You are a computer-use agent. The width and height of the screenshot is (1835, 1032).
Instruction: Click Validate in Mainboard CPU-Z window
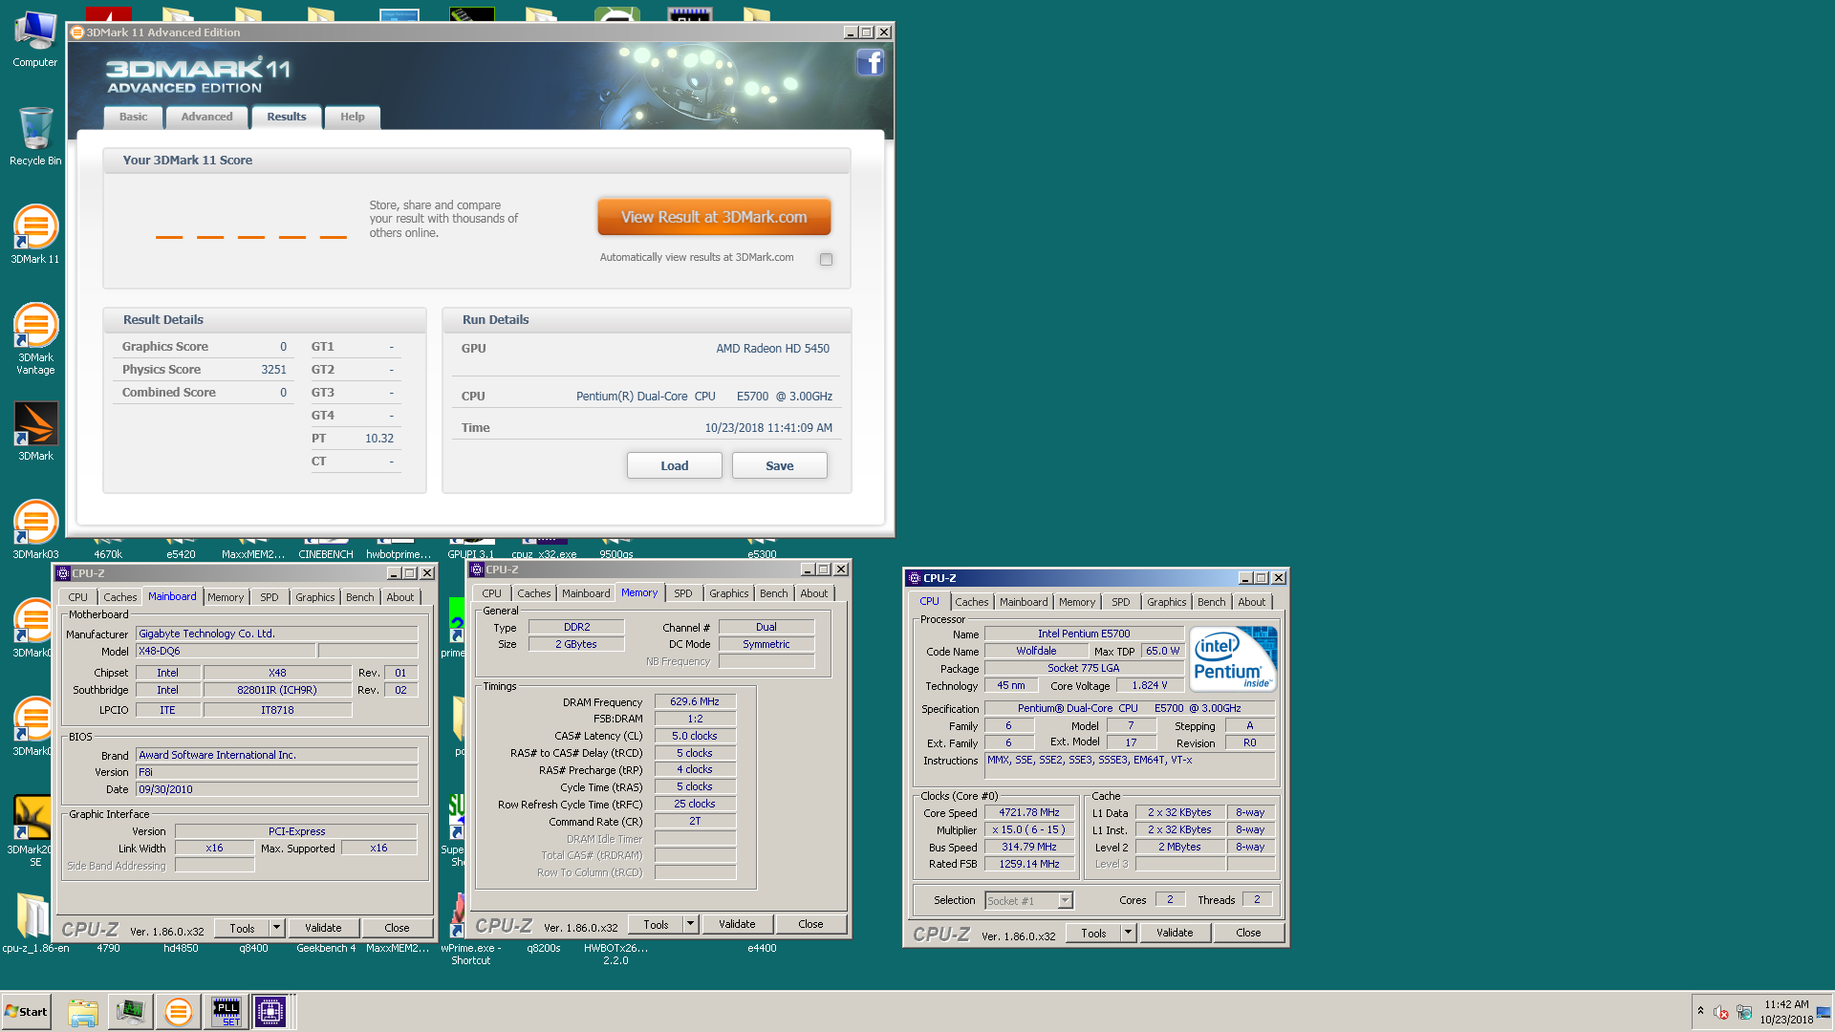tap(323, 928)
